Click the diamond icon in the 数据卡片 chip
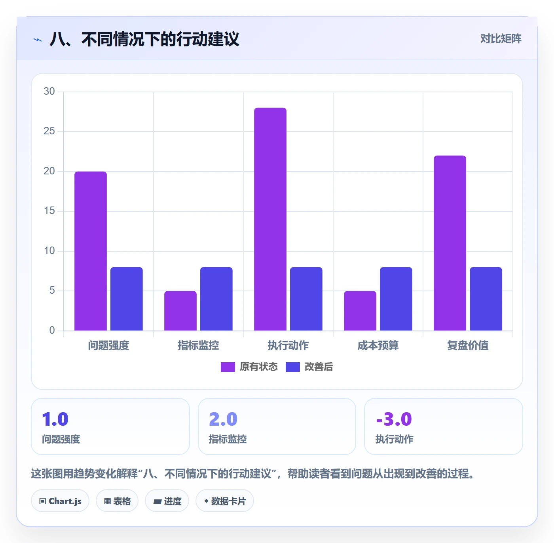This screenshot has height=543, width=554. (206, 501)
